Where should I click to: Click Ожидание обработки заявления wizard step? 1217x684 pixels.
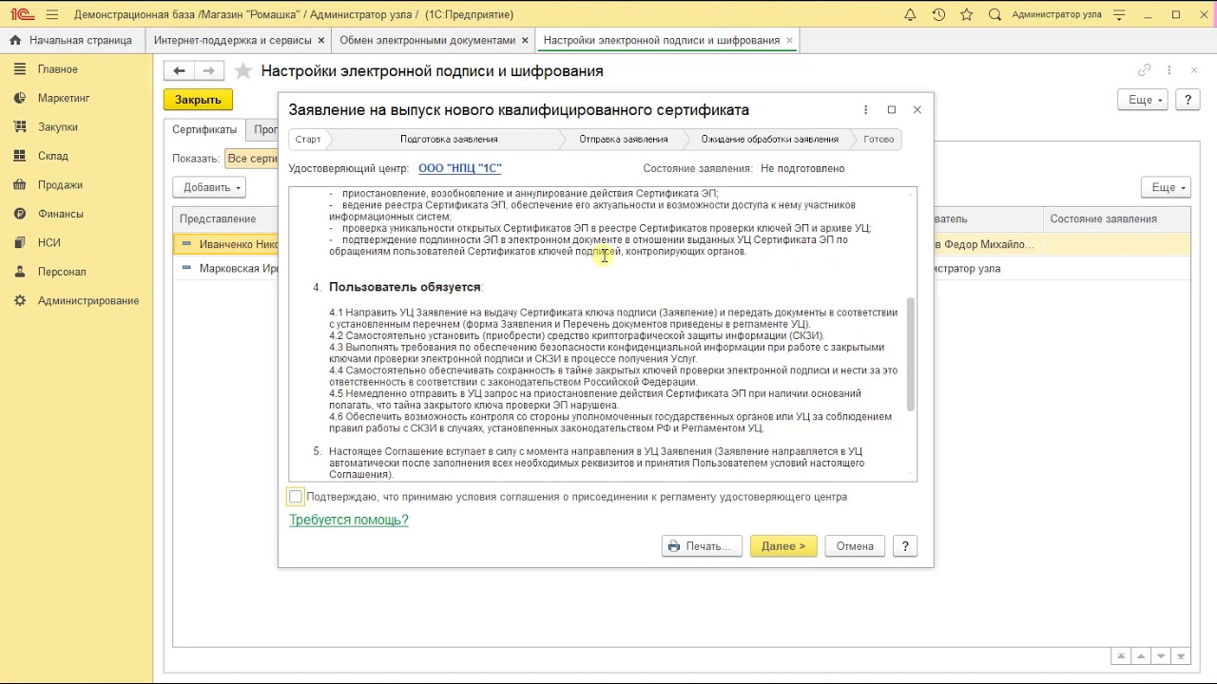coord(770,139)
